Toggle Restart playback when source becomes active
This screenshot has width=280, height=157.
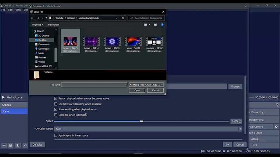pyautogui.click(x=56, y=99)
